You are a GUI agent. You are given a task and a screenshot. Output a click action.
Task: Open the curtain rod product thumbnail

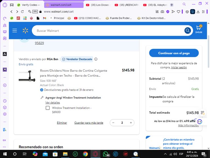point(27,76)
